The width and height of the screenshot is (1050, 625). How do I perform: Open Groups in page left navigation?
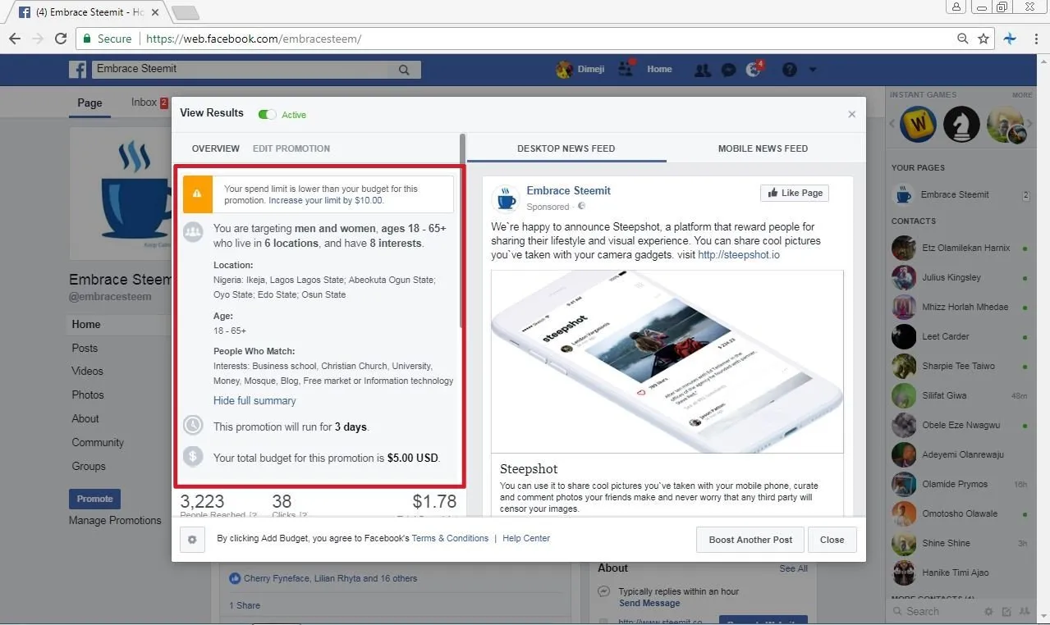point(89,467)
